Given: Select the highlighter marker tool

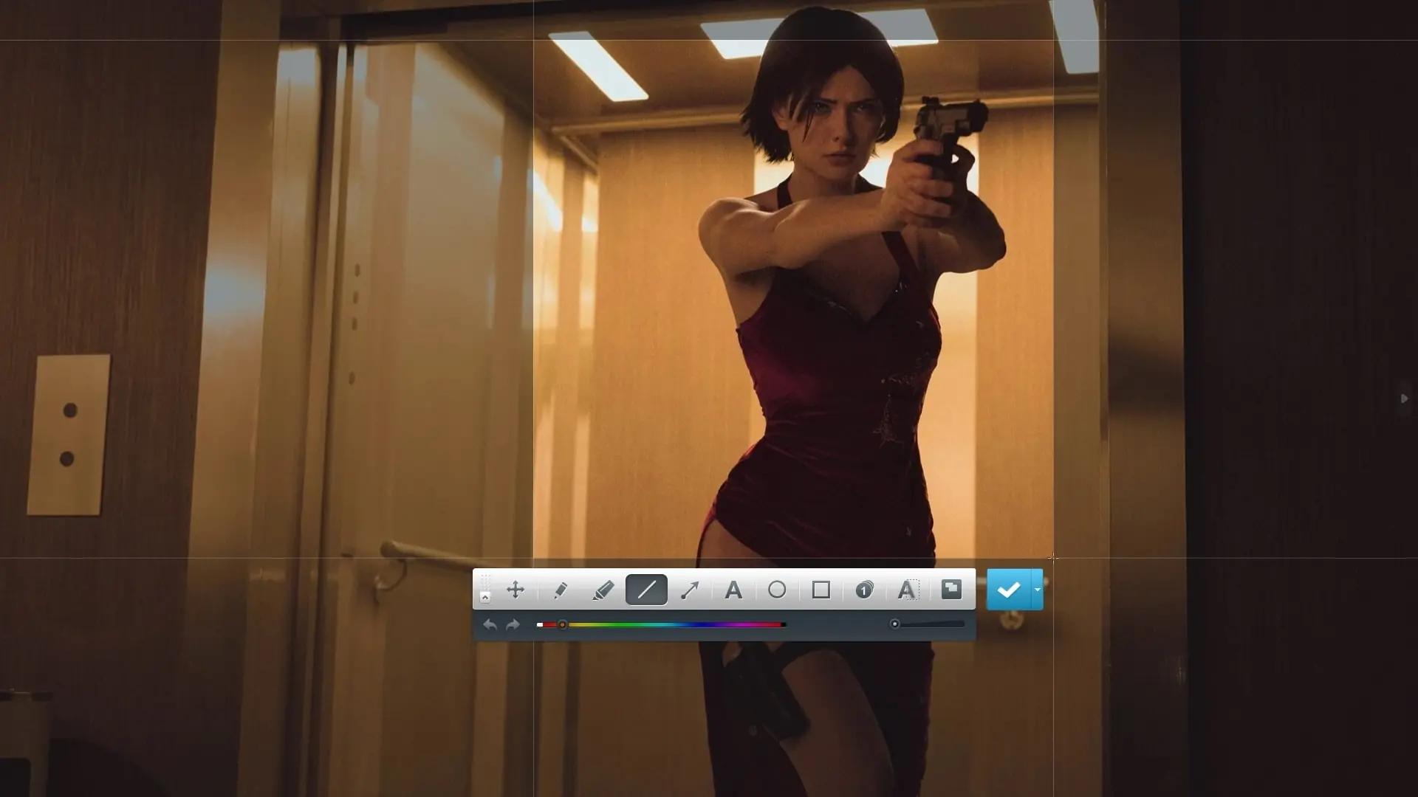Looking at the screenshot, I should 603,590.
